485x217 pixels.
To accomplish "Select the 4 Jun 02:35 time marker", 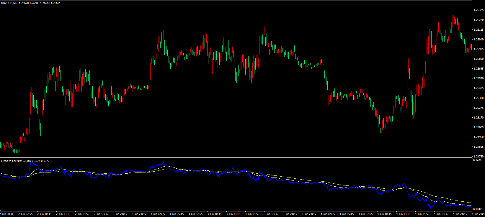I will click(x=328, y=214).
